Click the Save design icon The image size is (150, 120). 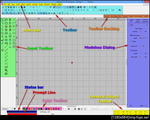[8, 7]
